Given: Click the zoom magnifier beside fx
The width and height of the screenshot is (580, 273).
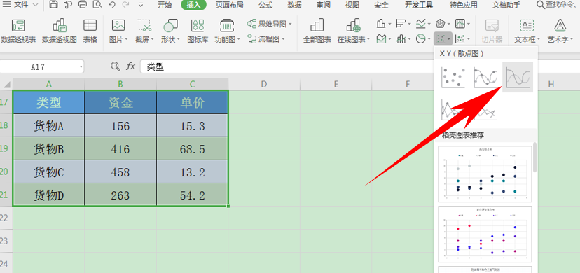Looking at the screenshot, I should point(116,66).
